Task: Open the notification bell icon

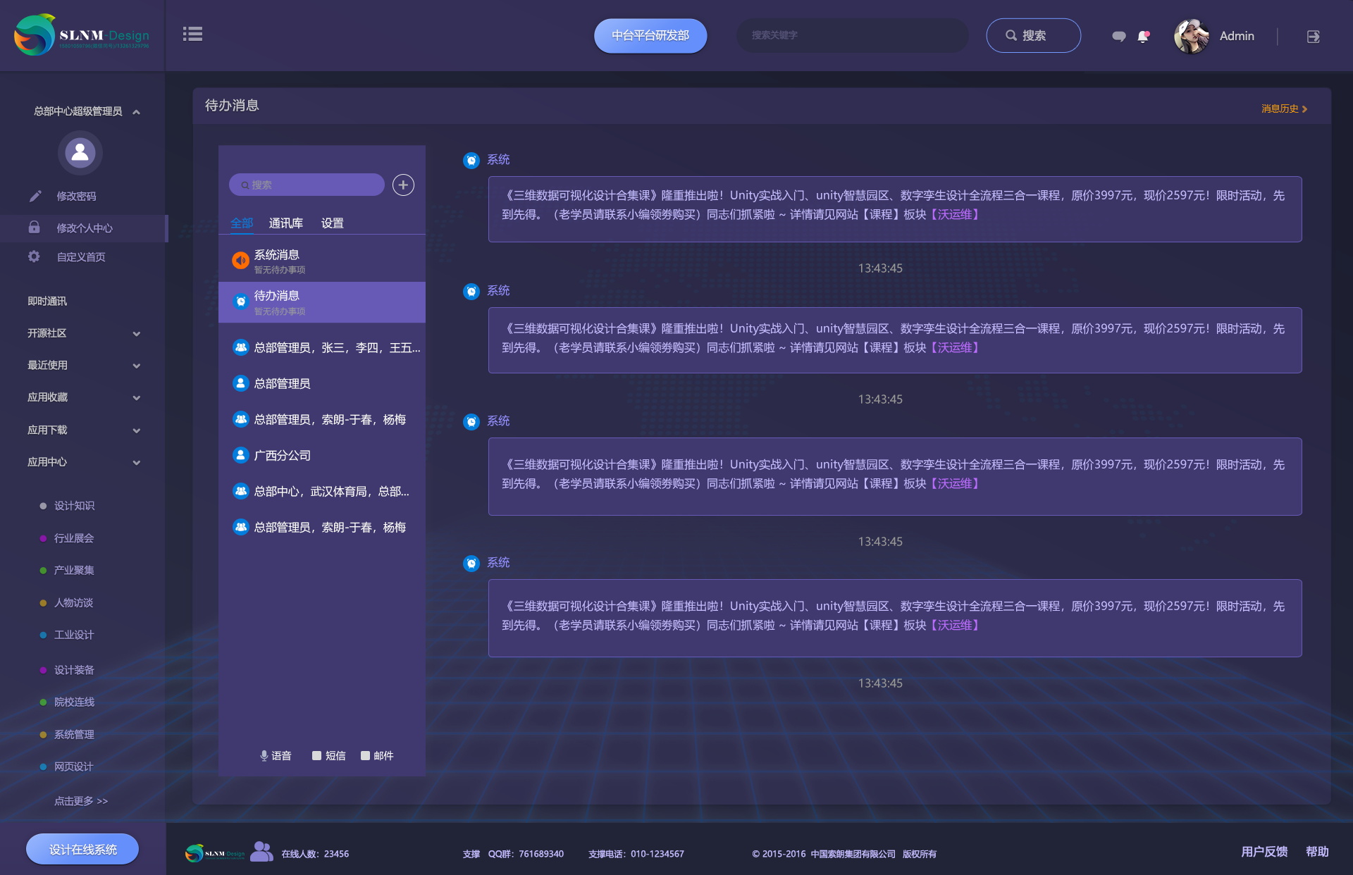Action: tap(1143, 36)
